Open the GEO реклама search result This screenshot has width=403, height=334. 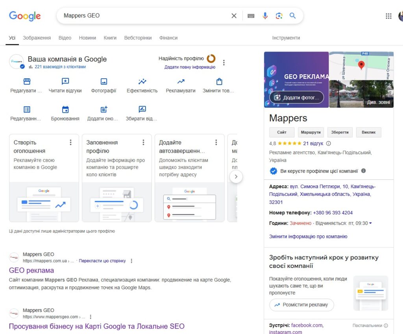coord(31,270)
